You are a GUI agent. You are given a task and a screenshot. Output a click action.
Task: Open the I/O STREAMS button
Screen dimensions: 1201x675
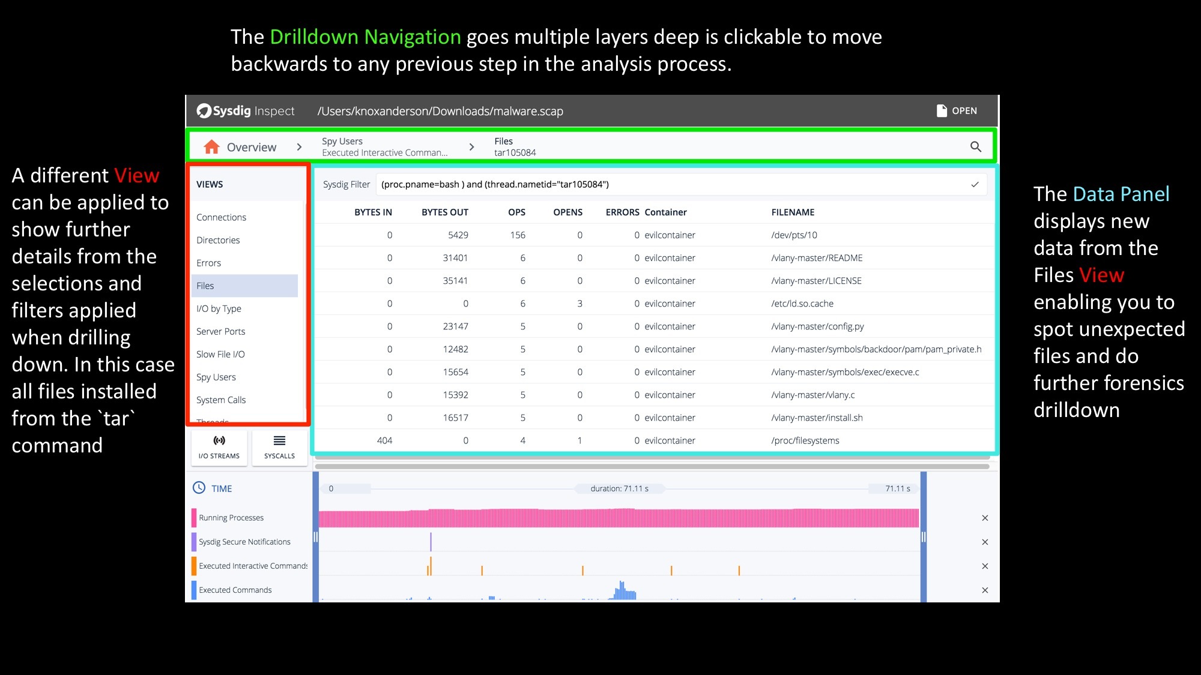coord(219,448)
